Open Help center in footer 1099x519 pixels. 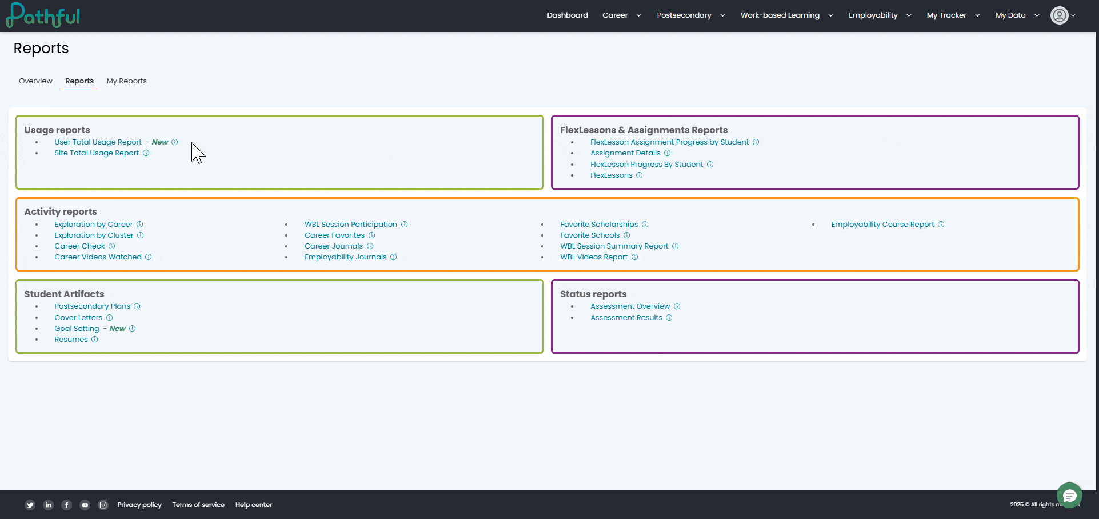[254, 505]
